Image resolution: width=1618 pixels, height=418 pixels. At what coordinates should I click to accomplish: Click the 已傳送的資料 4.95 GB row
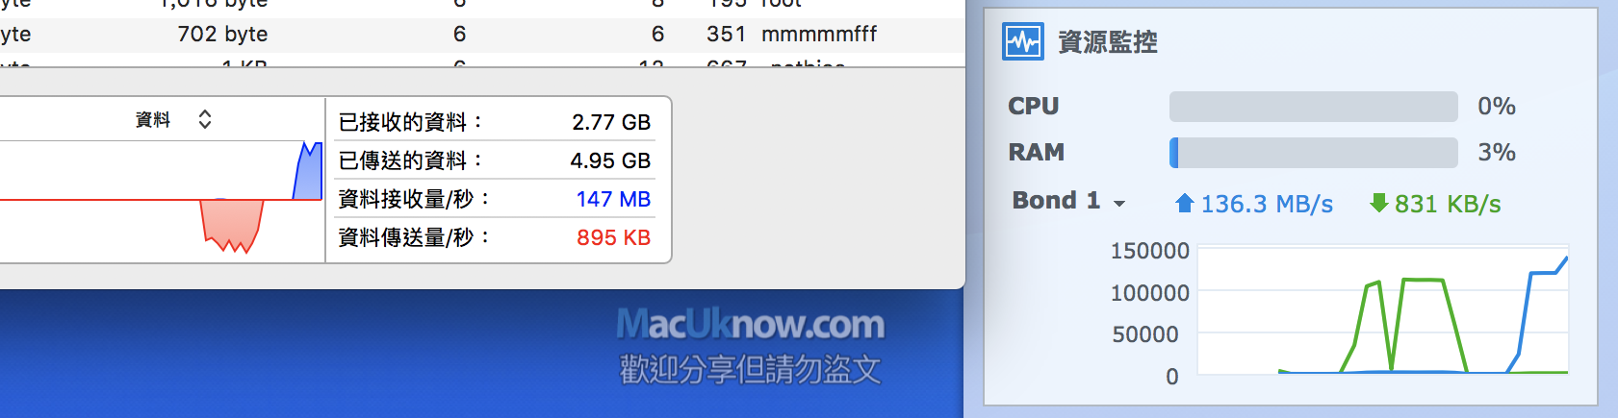click(x=495, y=160)
